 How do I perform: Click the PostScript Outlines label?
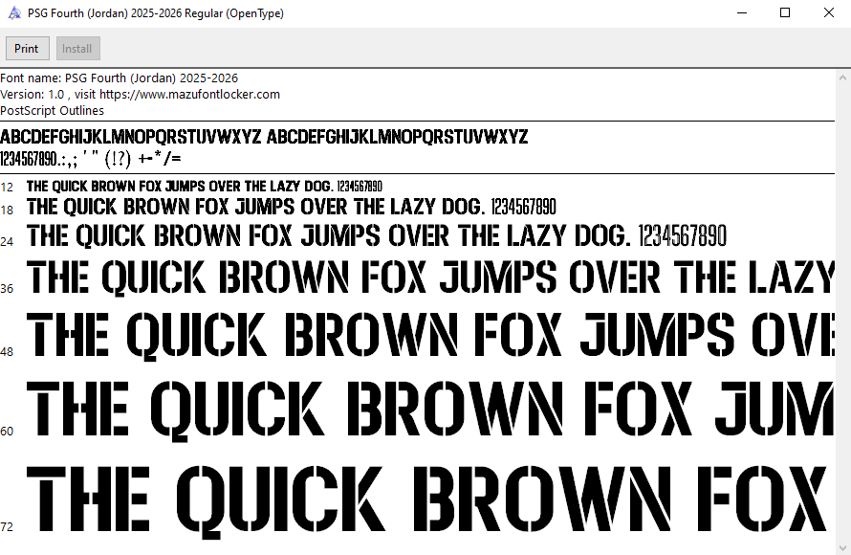tap(53, 111)
